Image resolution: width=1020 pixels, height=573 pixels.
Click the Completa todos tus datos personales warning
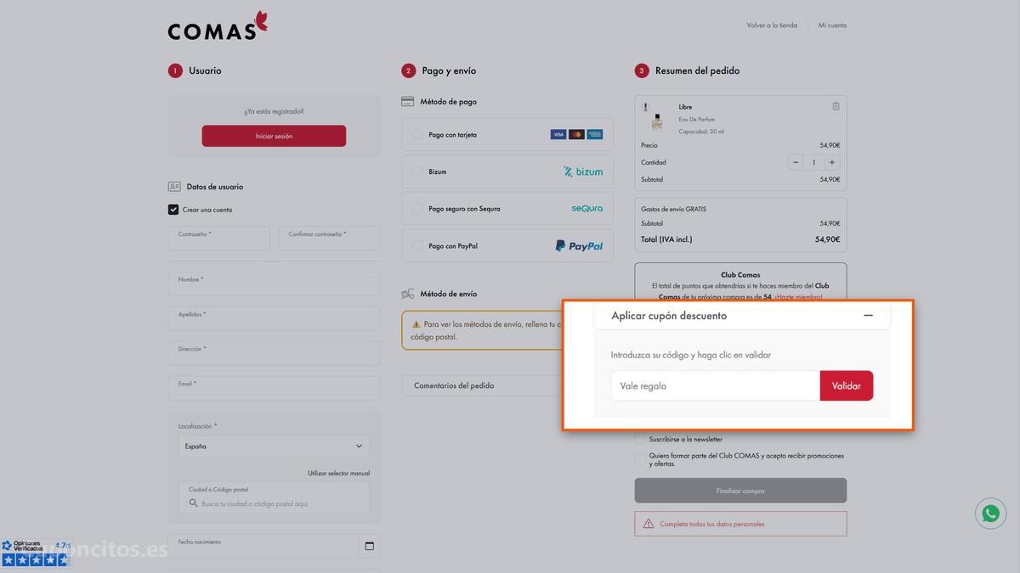(740, 524)
